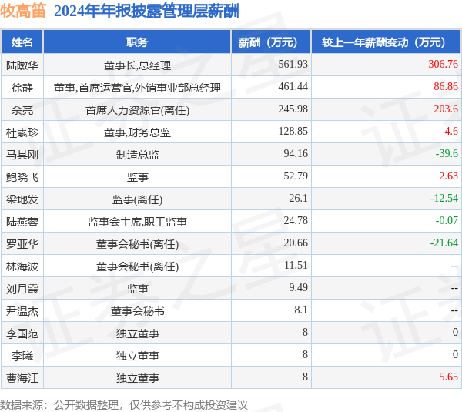462x412 pixels.
Task: Select the name 马其刚
Action: (x=22, y=155)
